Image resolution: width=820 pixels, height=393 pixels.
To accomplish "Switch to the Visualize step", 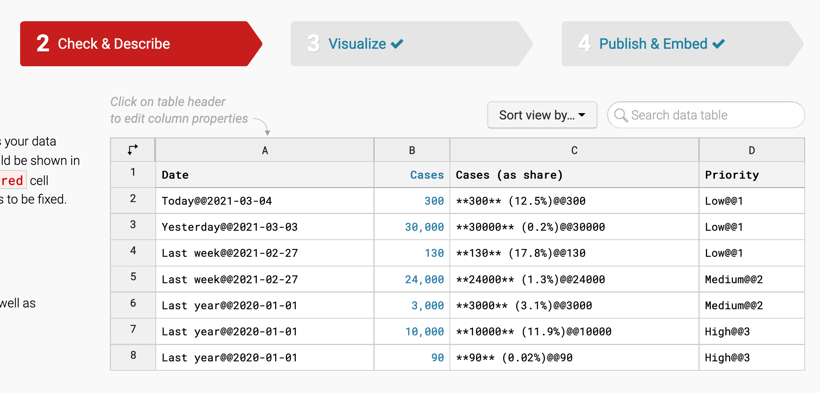I will 358,43.
